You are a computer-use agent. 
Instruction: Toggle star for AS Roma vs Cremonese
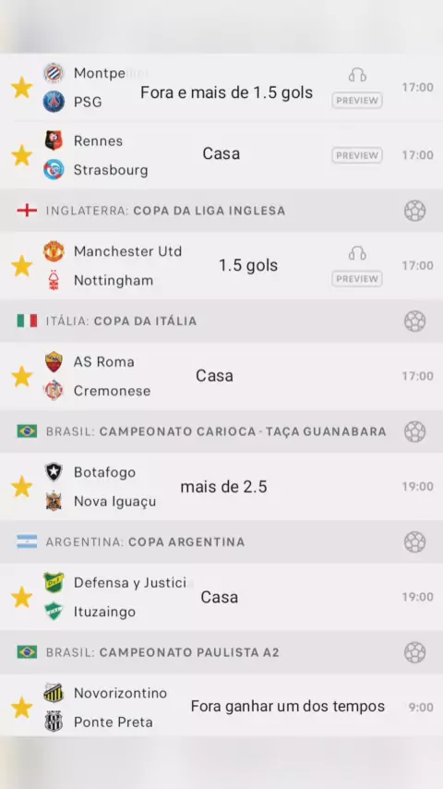[21, 376]
